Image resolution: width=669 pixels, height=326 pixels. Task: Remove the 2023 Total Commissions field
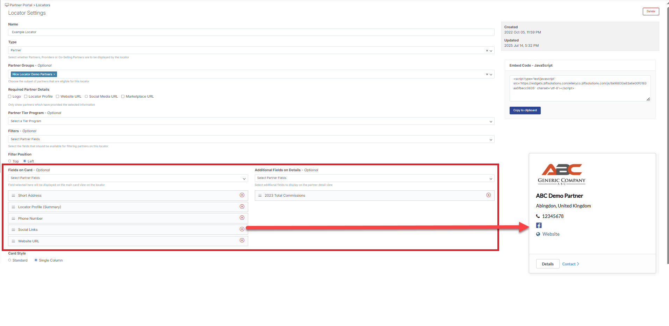tap(489, 195)
